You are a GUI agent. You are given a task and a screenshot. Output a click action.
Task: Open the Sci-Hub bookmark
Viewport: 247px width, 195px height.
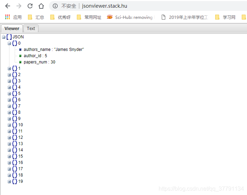pos(131,17)
